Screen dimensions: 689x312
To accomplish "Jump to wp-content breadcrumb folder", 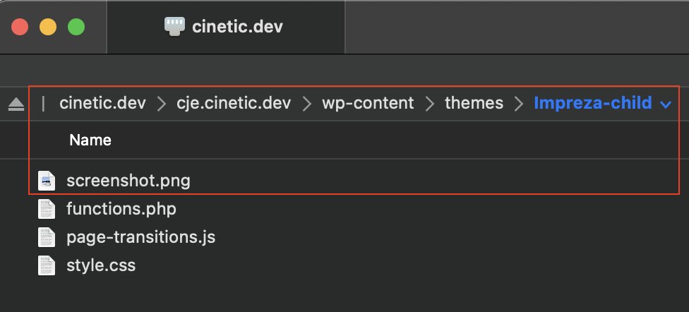I will [x=368, y=104].
